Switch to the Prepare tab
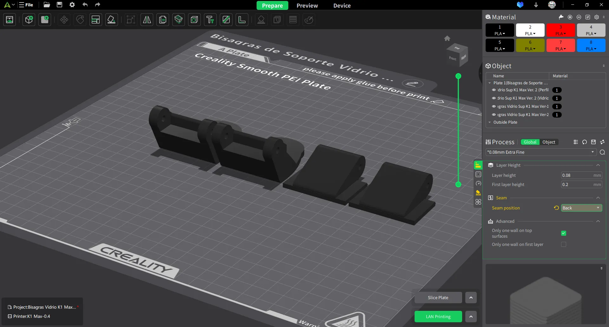 (272, 5)
